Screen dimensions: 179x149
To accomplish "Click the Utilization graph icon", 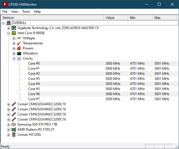I will (x=19, y=53).
